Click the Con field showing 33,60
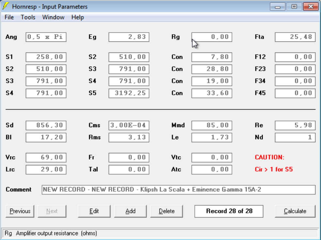The width and height of the screenshot is (321, 240). [212, 93]
